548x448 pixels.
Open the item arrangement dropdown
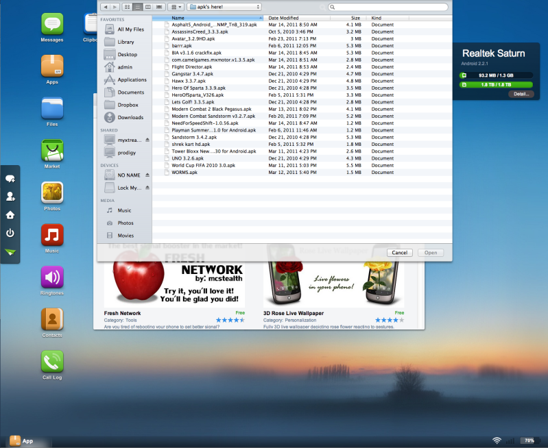tap(176, 7)
